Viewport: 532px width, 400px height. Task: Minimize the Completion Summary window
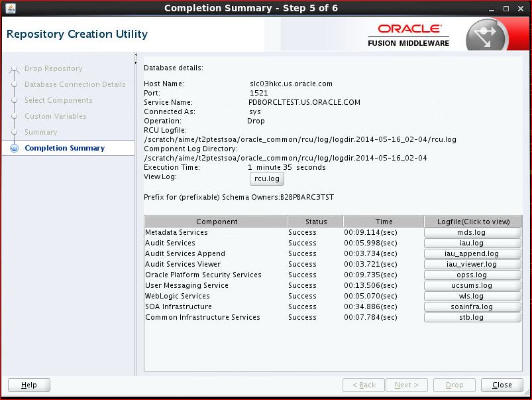click(x=492, y=9)
